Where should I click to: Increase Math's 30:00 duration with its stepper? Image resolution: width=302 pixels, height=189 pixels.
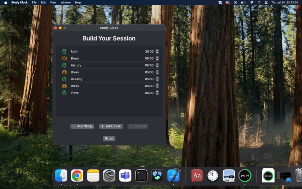click(157, 50)
